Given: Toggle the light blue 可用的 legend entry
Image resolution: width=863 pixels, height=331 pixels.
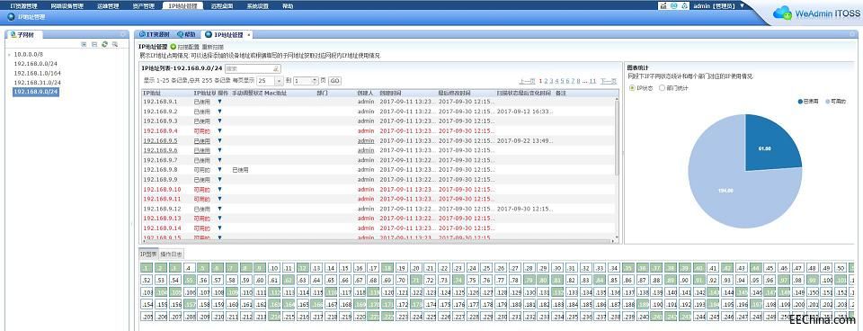Looking at the screenshot, I should pyautogui.click(x=835, y=103).
